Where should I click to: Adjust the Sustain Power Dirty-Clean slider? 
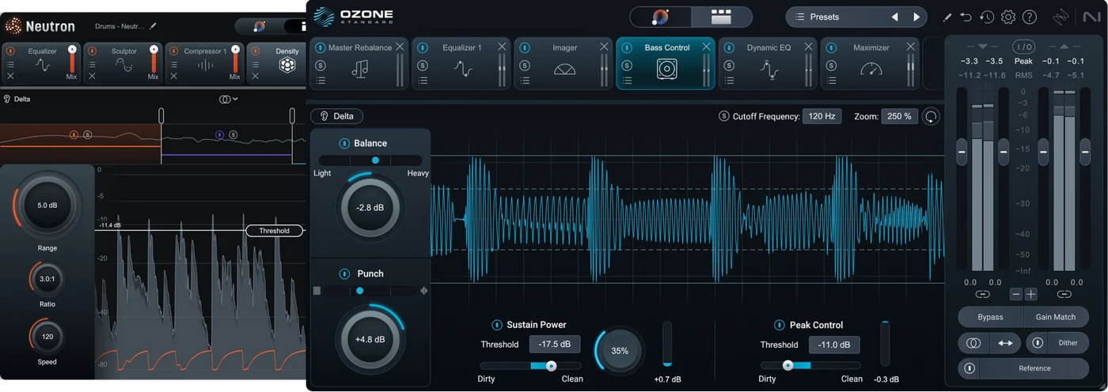pyautogui.click(x=530, y=366)
